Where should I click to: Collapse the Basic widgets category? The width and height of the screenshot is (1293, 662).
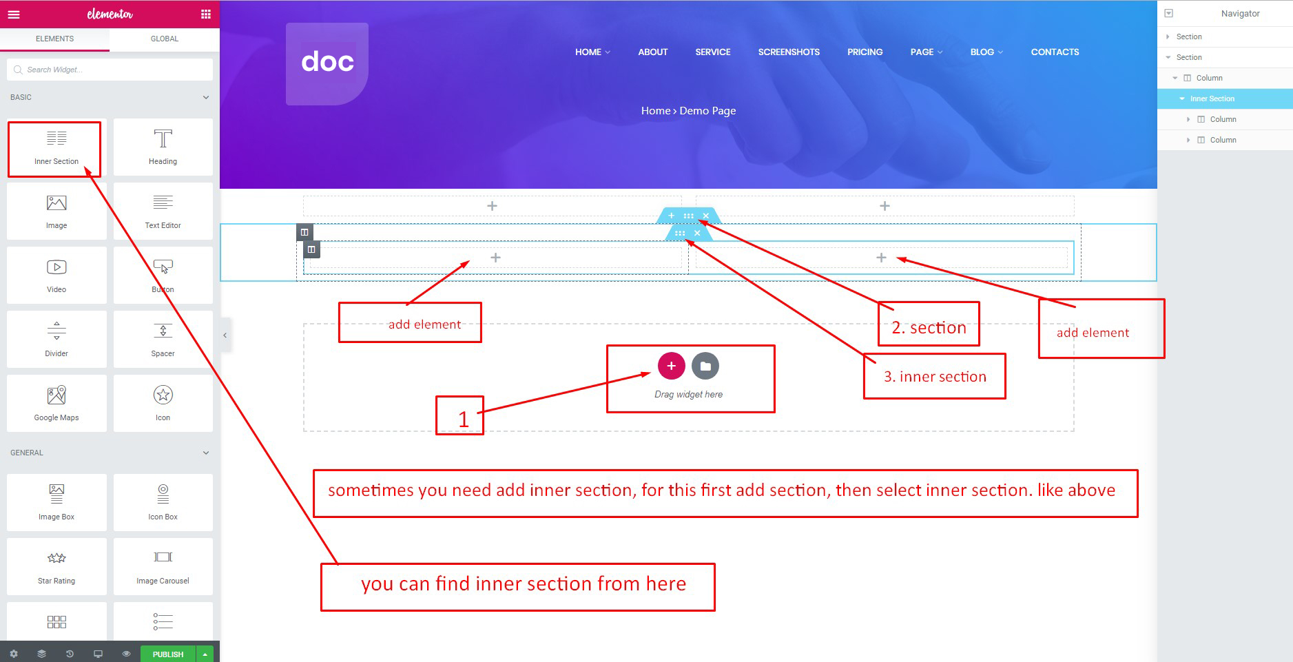pyautogui.click(x=206, y=98)
